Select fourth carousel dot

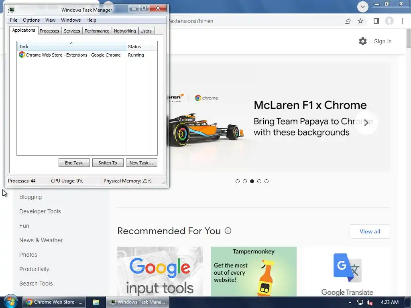coord(259,181)
